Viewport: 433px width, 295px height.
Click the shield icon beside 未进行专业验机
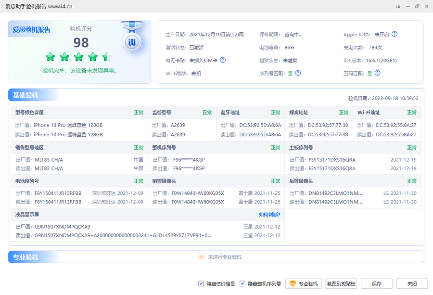(202, 257)
